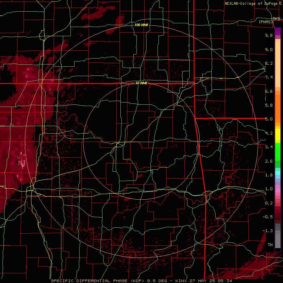Image resolution: width=283 pixels, height=283 pixels.
Task: Click the [PHAS] unit label
Action: (266, 22)
